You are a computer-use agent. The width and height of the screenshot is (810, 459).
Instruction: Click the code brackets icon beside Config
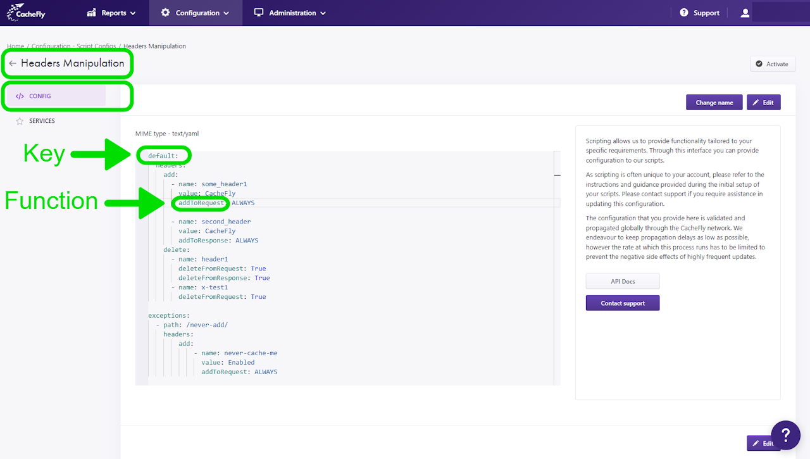tap(20, 96)
